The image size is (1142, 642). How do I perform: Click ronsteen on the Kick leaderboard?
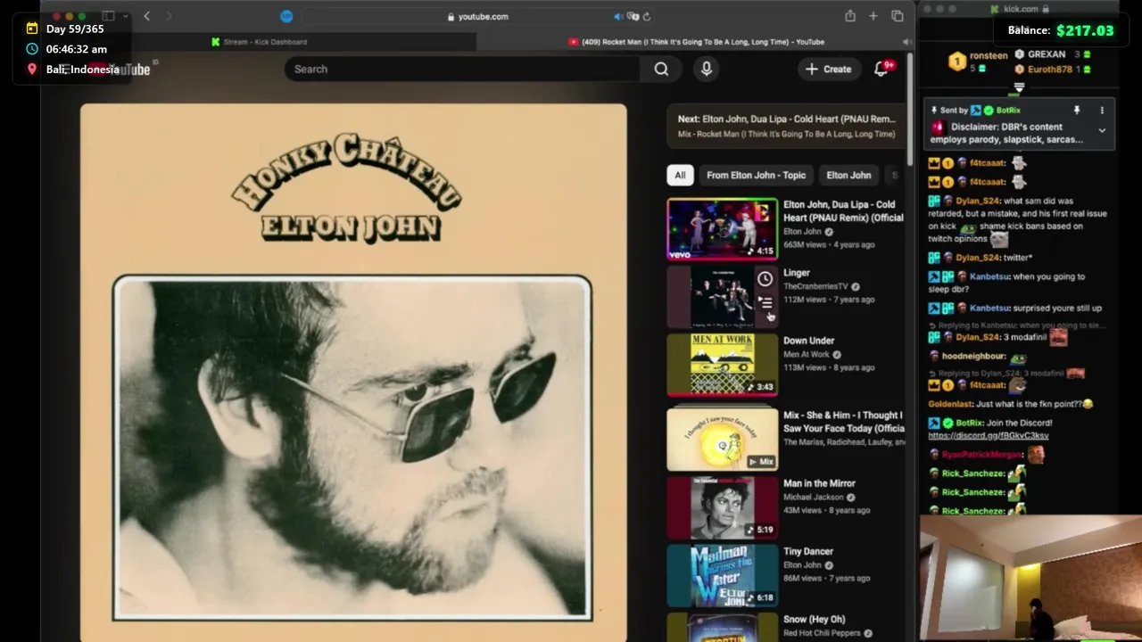[x=989, y=55]
